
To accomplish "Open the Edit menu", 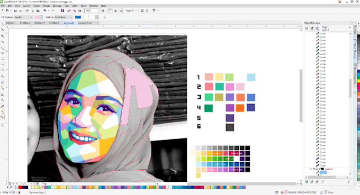I will 10,6.
